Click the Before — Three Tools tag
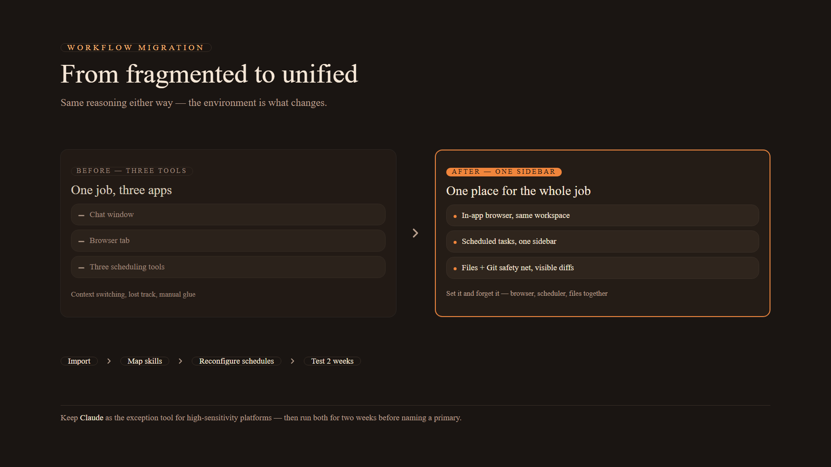This screenshot has height=467, width=831. [x=132, y=171]
